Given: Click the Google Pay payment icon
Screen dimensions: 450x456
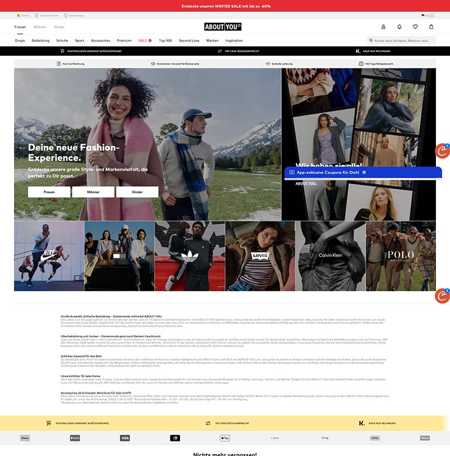Looking at the screenshot, I should [x=325, y=438].
